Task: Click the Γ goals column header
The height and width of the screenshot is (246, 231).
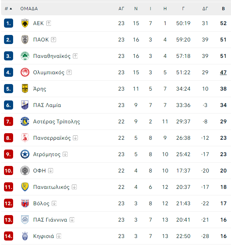Action: (x=183, y=8)
